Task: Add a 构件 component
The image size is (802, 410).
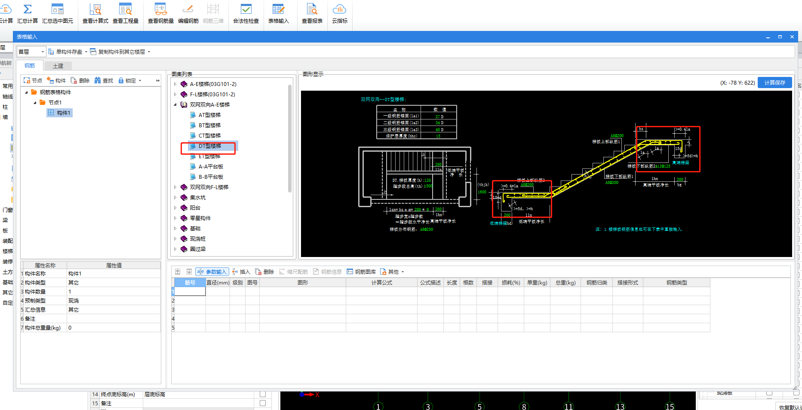Action: pyautogui.click(x=56, y=80)
